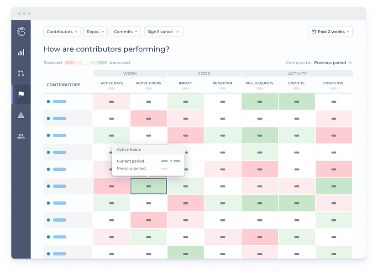Open the Significance filter dropdown
The width and height of the screenshot is (377, 274).
click(163, 32)
